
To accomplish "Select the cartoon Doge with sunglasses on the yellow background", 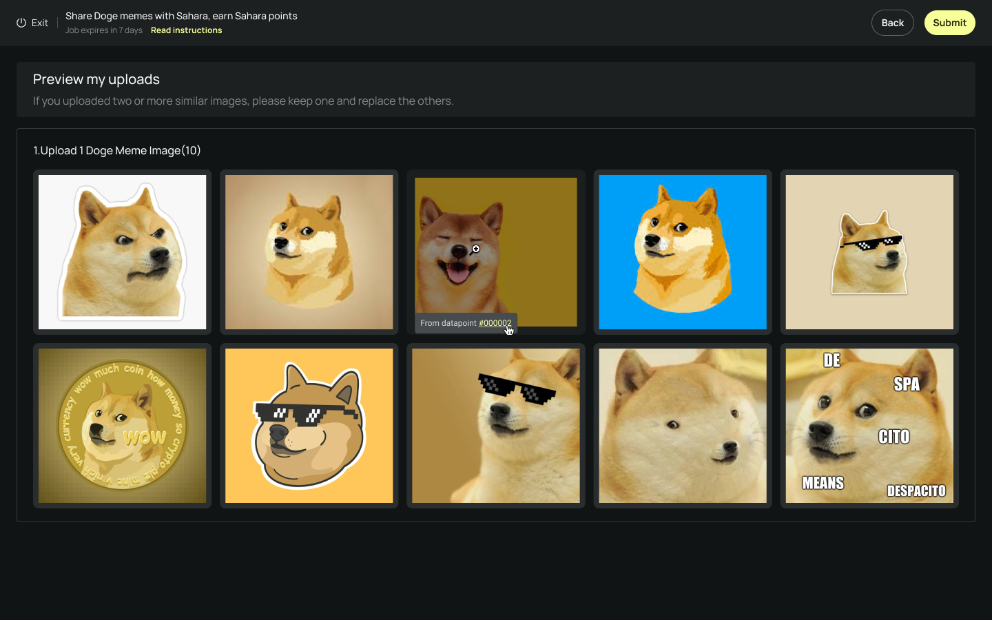I will pos(309,426).
